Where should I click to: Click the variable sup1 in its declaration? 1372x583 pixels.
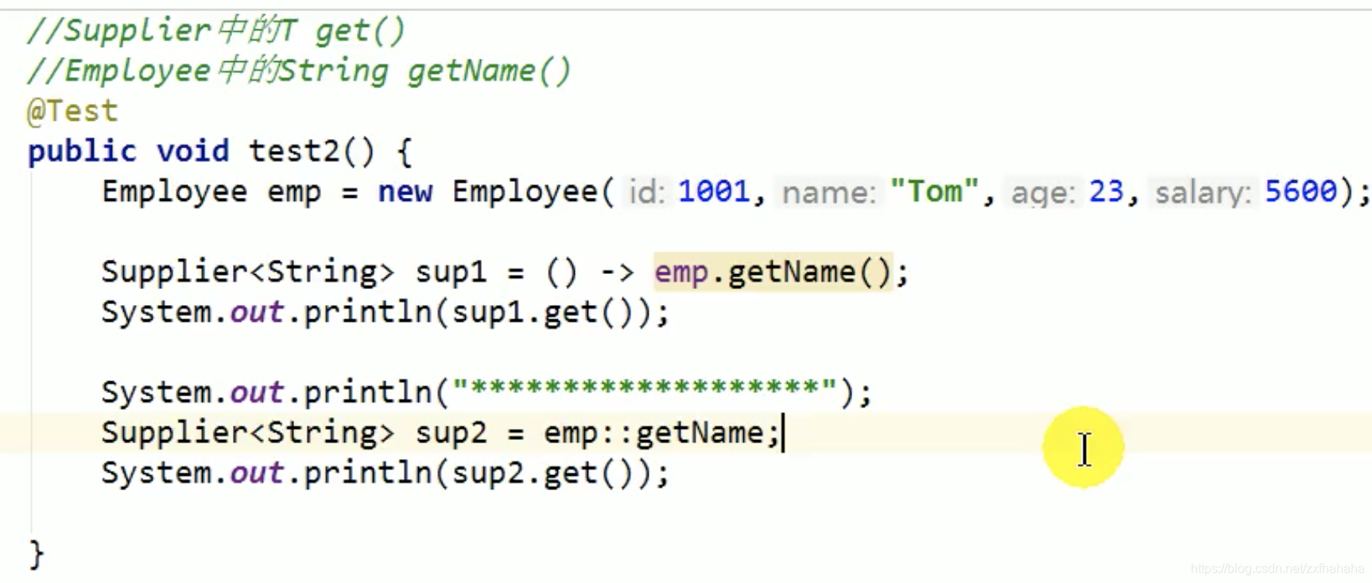tap(451, 272)
